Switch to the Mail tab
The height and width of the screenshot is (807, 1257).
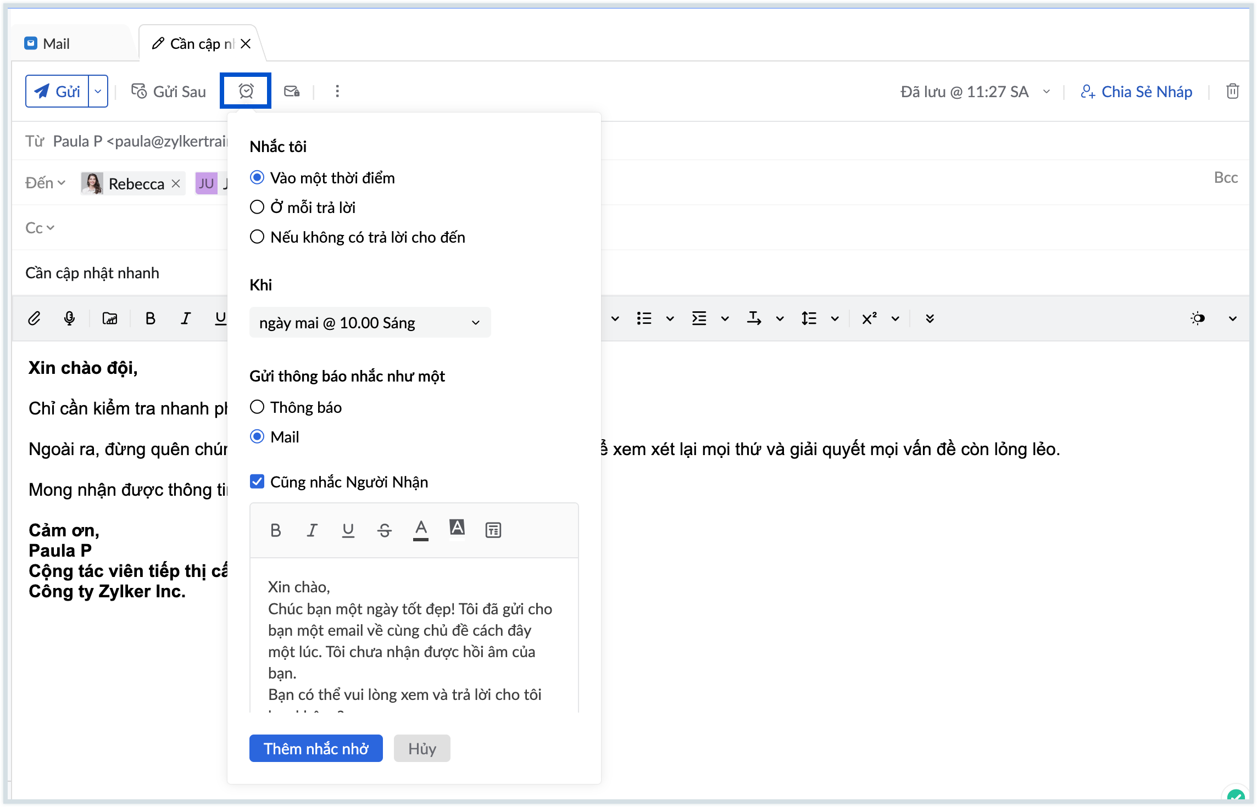click(48, 44)
